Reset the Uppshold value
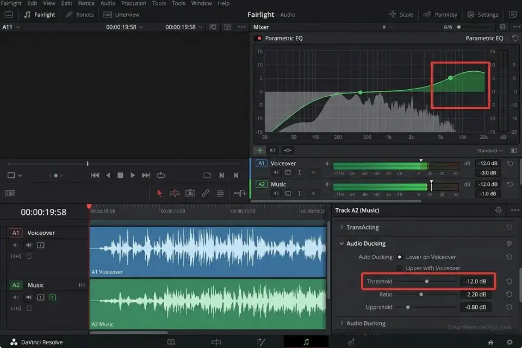This screenshot has width=522, height=348. (x=509, y=307)
